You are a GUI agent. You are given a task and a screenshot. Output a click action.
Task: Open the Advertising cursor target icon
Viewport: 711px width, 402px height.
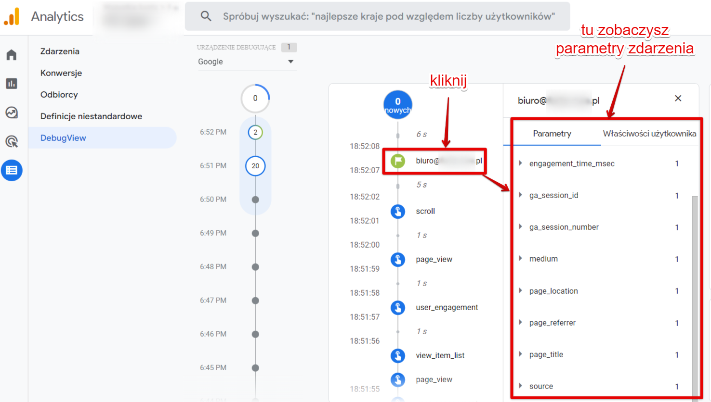tap(12, 141)
